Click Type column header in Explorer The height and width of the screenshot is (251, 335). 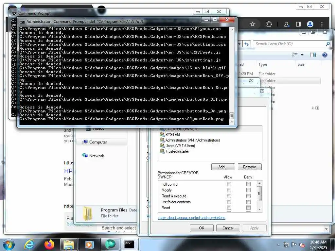tap(263, 64)
